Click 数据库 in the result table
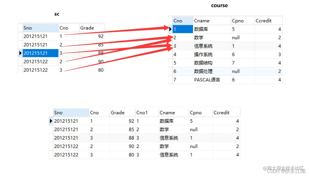 tap(166, 121)
